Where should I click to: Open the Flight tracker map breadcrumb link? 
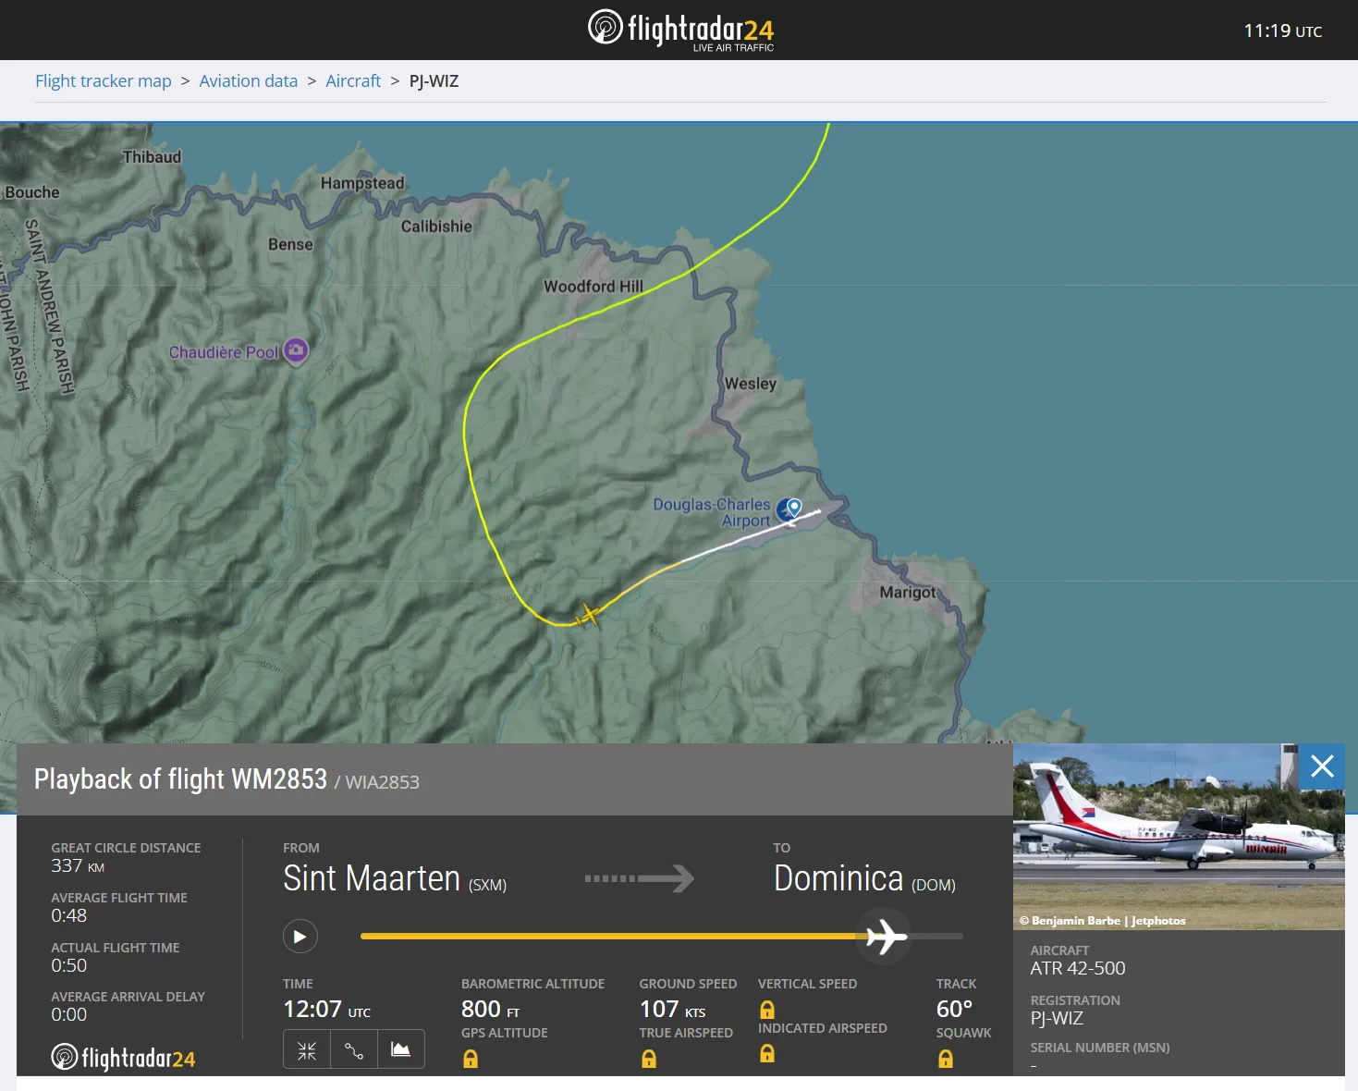pyautogui.click(x=104, y=81)
